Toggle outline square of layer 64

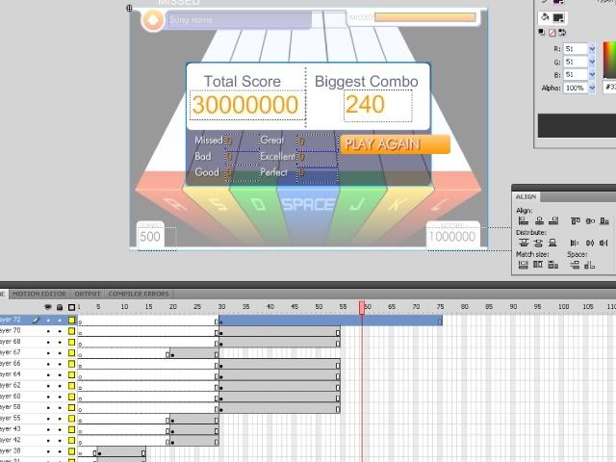(x=71, y=374)
